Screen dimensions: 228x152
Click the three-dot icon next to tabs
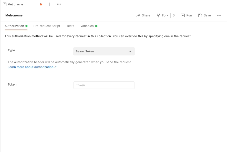tap(59, 4)
